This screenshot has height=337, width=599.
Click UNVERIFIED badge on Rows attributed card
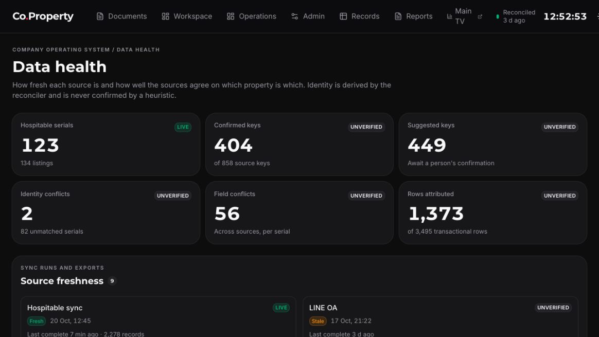click(560, 196)
